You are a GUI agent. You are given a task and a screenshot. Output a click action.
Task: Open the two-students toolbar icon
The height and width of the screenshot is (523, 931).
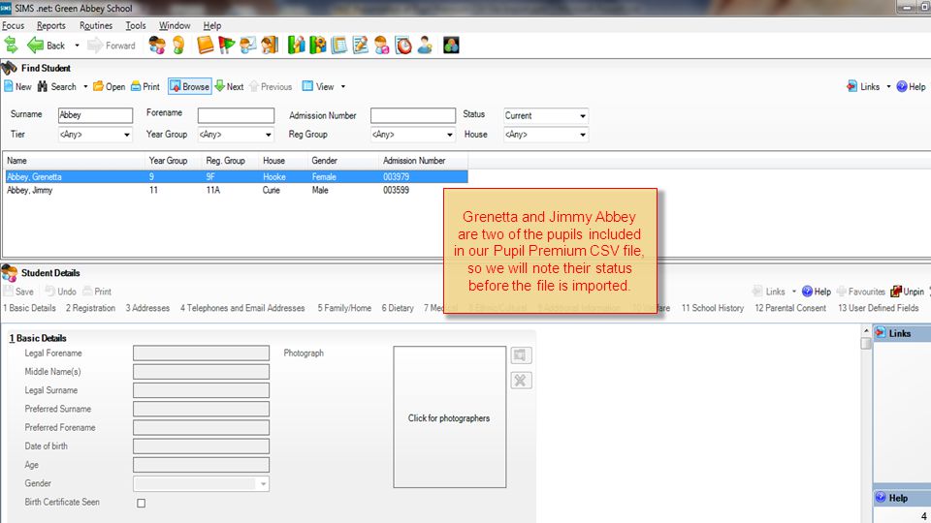[x=157, y=46]
